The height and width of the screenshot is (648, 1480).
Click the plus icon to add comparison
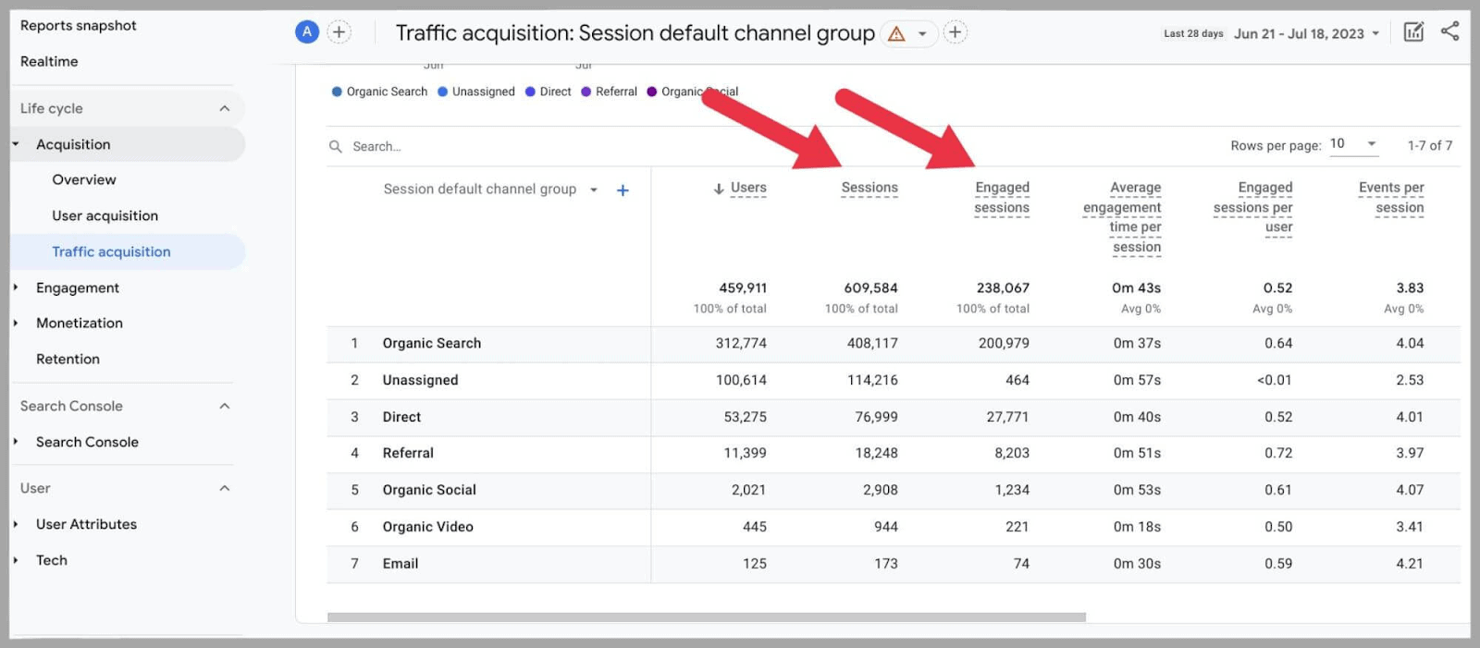coord(339,32)
